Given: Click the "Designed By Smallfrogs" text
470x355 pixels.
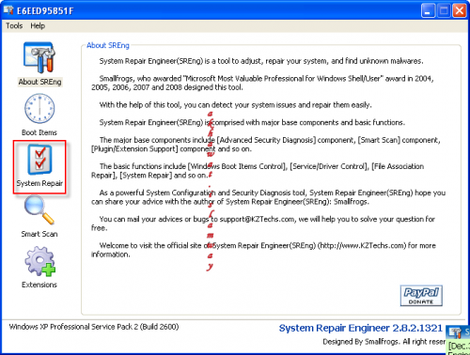Looking at the screenshot, I should (x=362, y=342).
